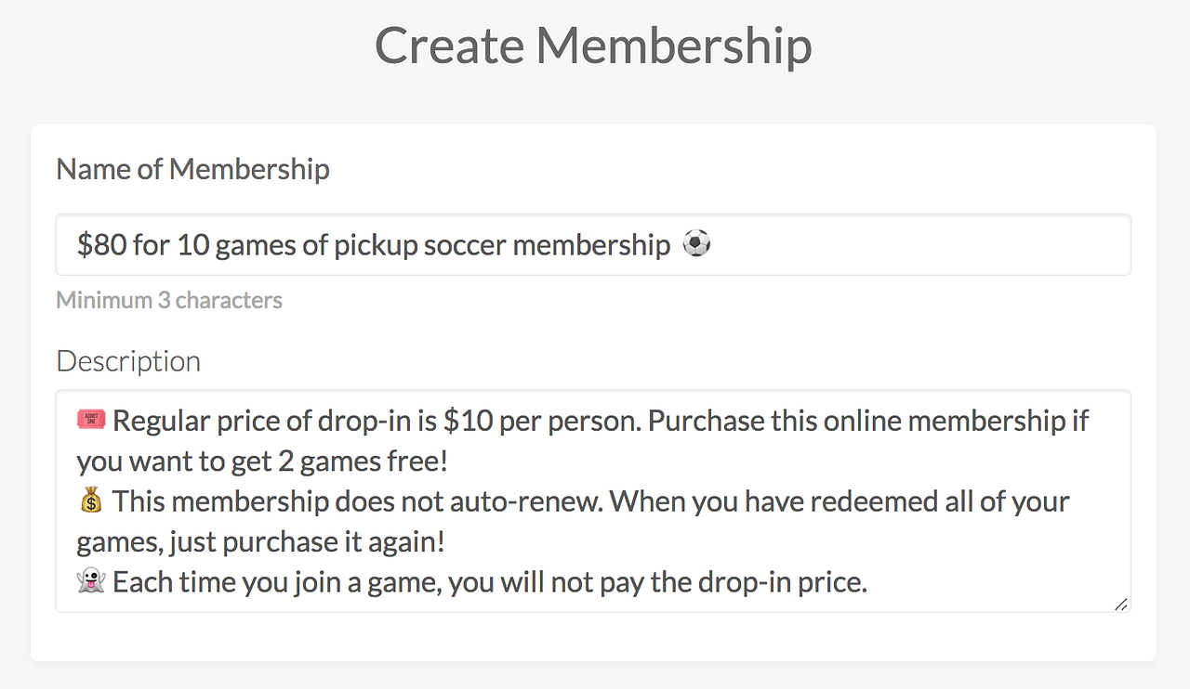Image resolution: width=1190 pixels, height=689 pixels.
Task: Click the description textarea resize handle
Action: click(1121, 604)
